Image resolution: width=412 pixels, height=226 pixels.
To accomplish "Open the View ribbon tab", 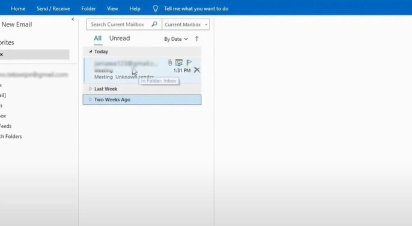I will coord(112,8).
